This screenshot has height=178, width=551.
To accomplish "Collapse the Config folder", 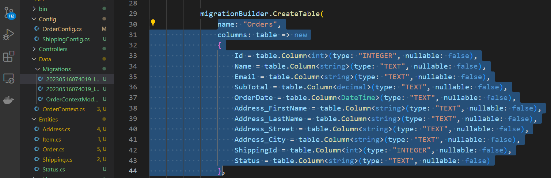I will point(34,19).
